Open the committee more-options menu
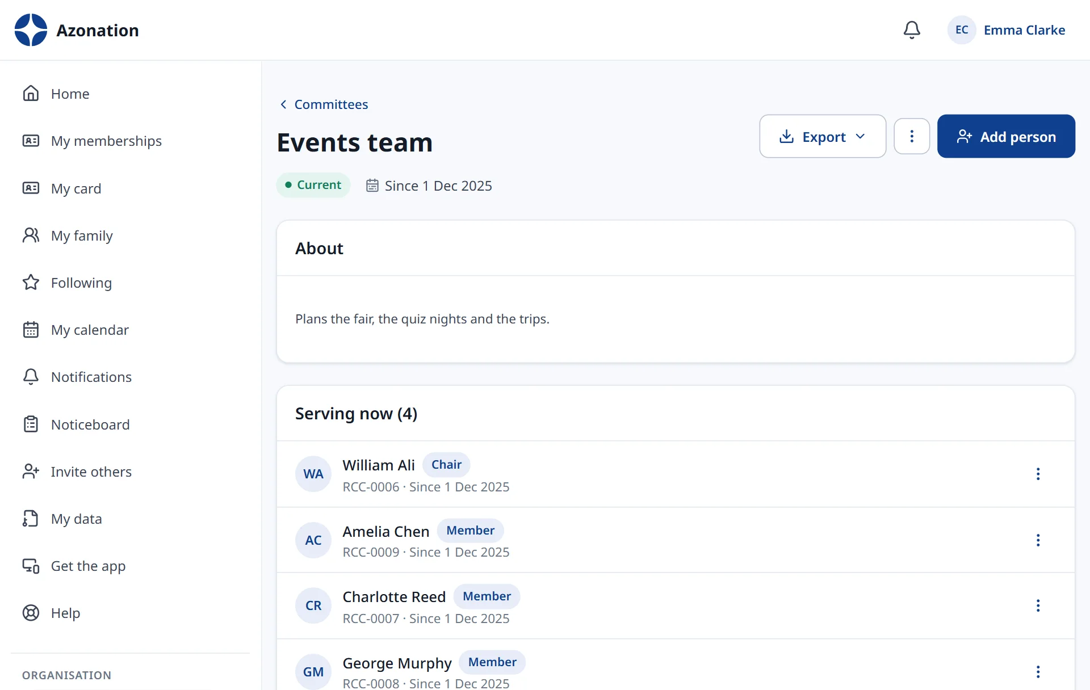 coord(912,136)
